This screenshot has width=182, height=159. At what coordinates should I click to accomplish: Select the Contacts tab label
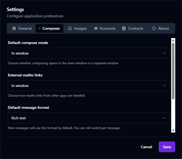point(136,28)
